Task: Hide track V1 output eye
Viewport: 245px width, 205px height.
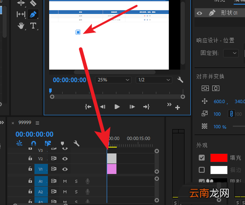Action: (65, 169)
